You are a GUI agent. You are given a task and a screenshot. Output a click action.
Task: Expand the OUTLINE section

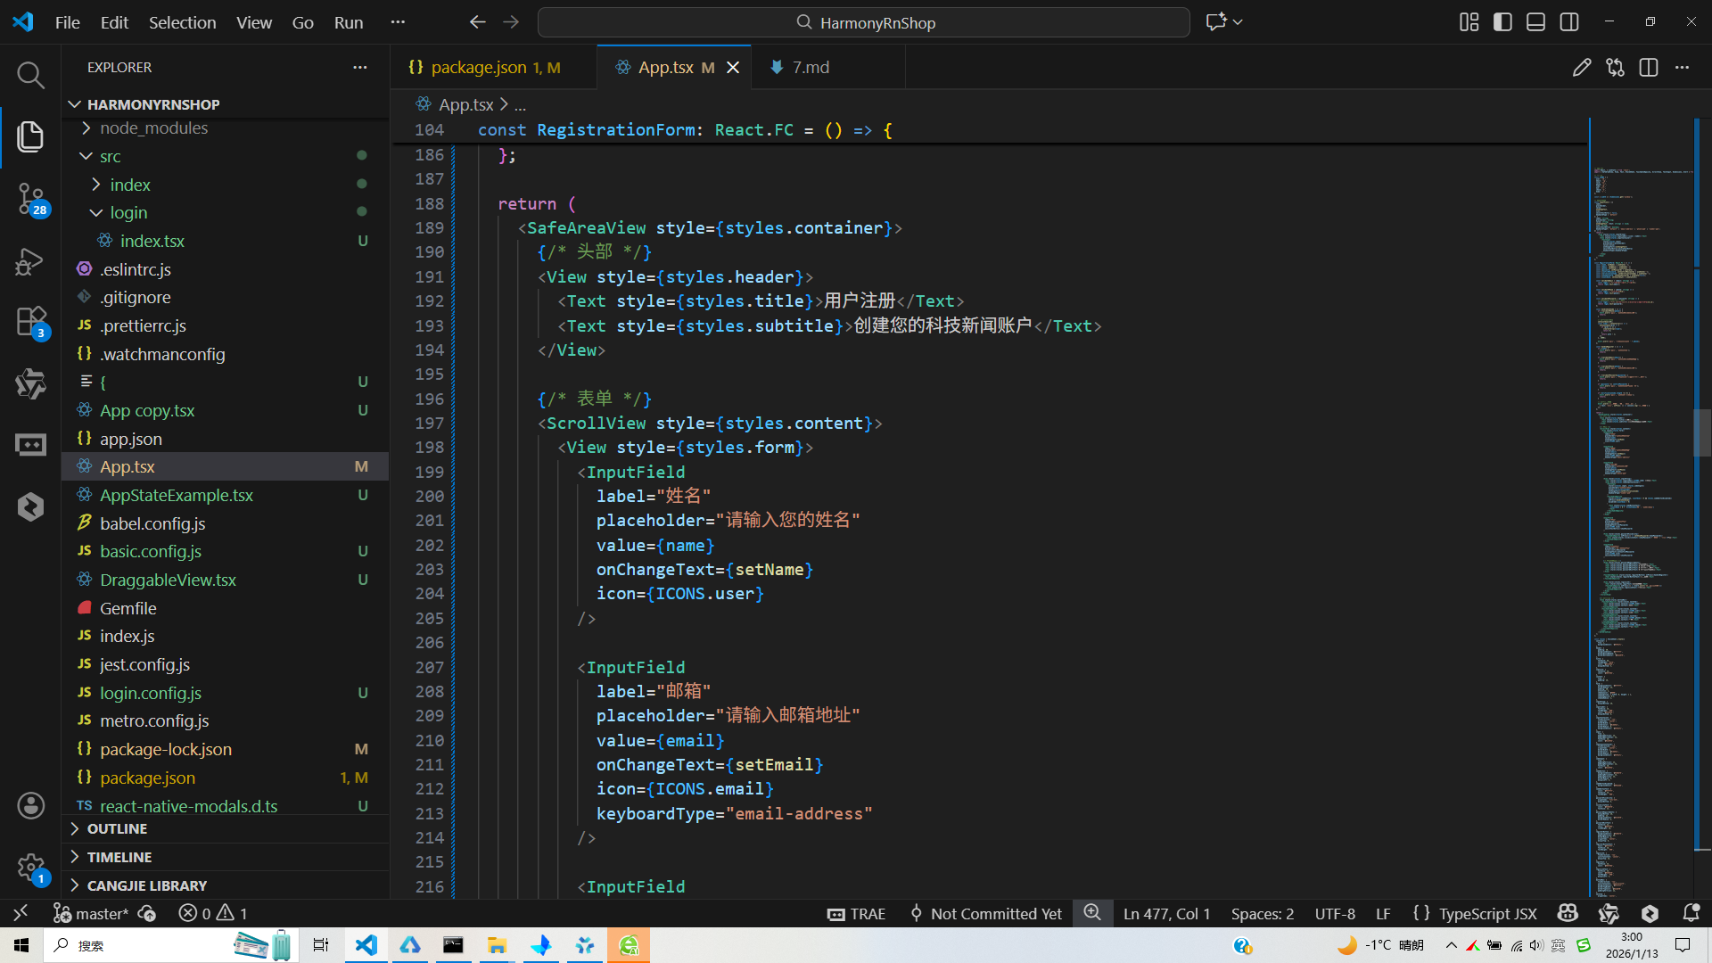[x=117, y=828]
